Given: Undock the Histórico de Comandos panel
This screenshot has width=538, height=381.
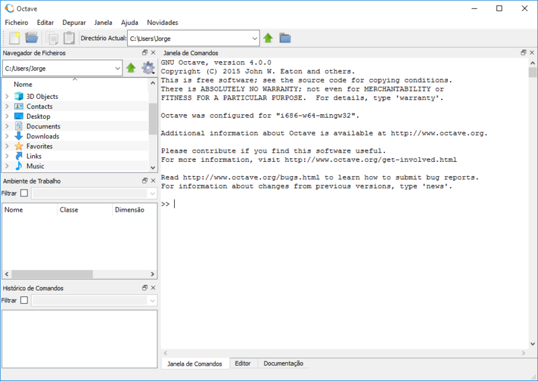Looking at the screenshot, I should click(145, 288).
